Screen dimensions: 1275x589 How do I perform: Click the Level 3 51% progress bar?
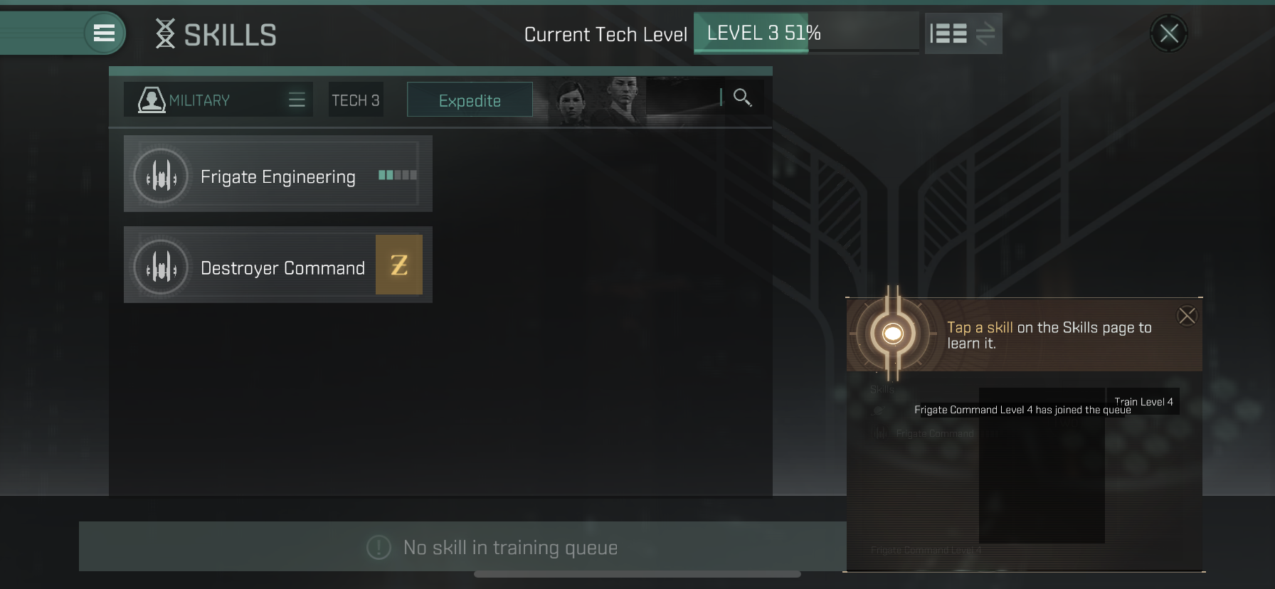pyautogui.click(x=806, y=33)
